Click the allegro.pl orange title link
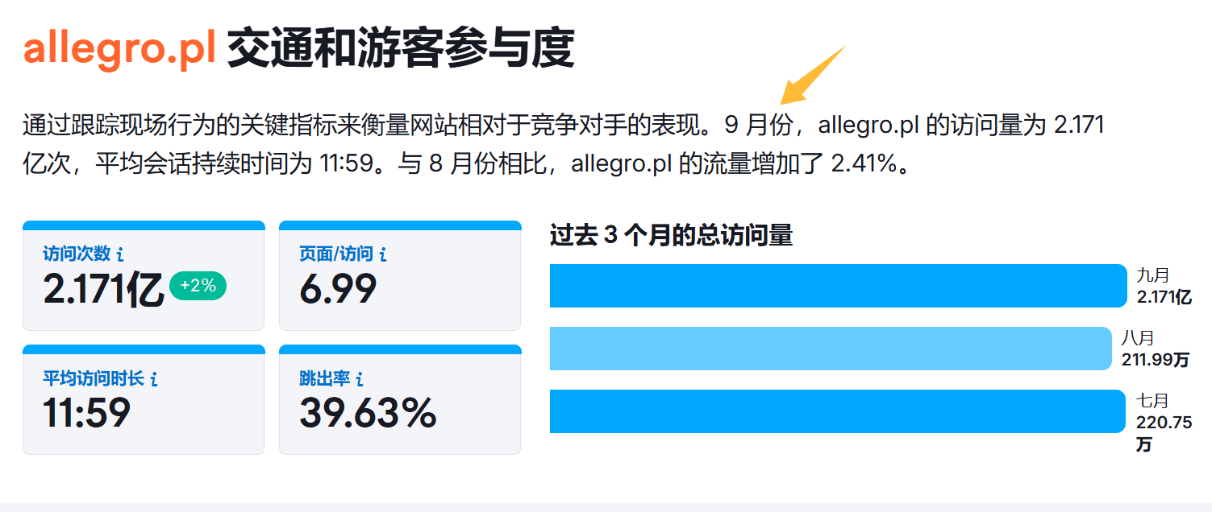The image size is (1212, 512). coord(119,50)
